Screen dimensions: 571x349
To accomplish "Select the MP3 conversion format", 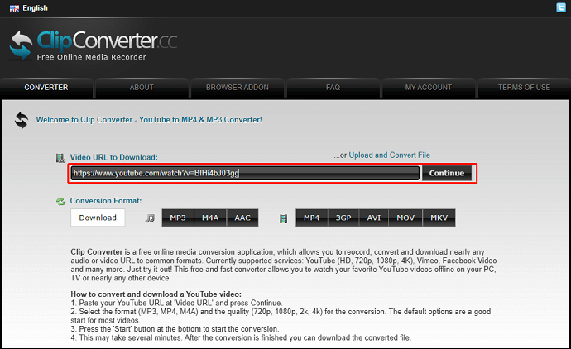I will click(x=178, y=218).
